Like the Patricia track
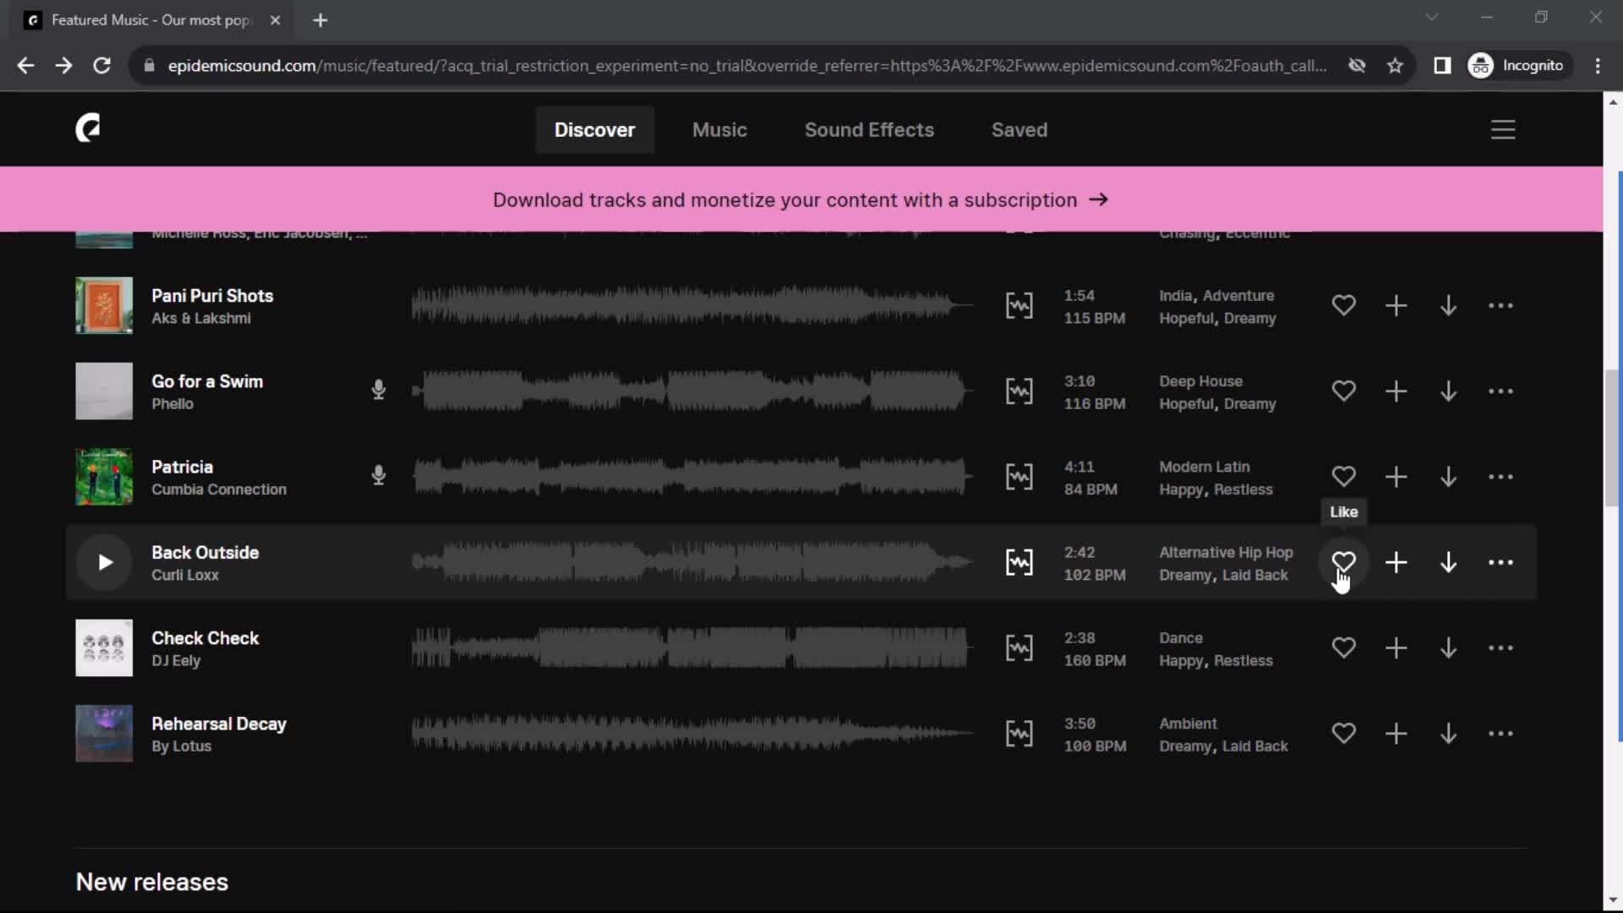 1343,477
